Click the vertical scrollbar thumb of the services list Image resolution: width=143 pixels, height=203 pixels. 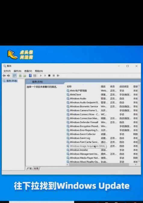pyautogui.click(x=139, y=141)
